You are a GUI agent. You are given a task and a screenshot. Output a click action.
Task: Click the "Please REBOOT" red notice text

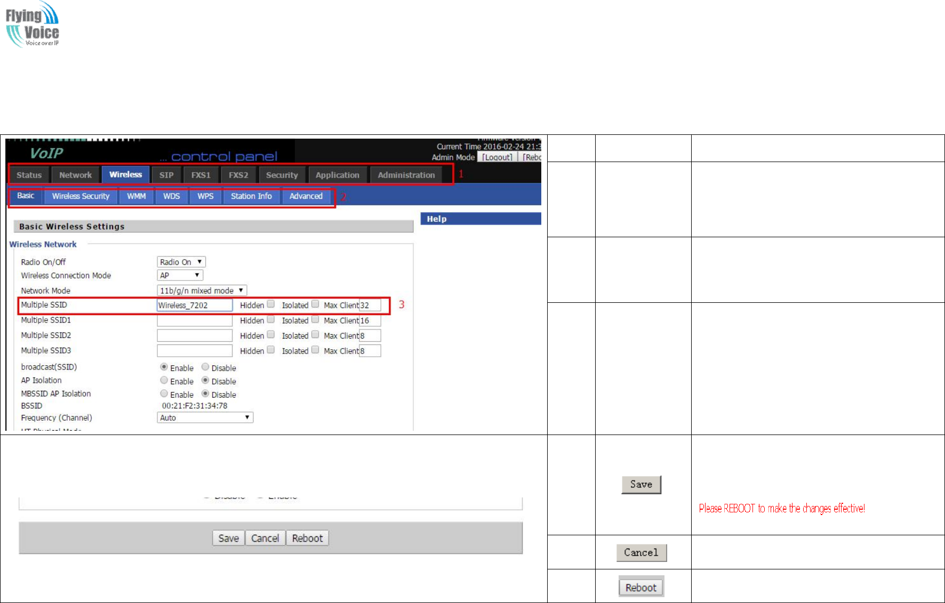[x=782, y=508]
